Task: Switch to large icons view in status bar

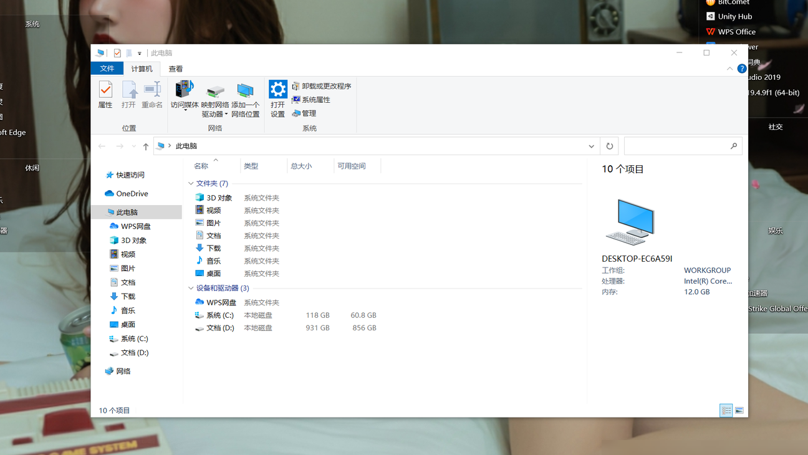Action: coord(739,410)
